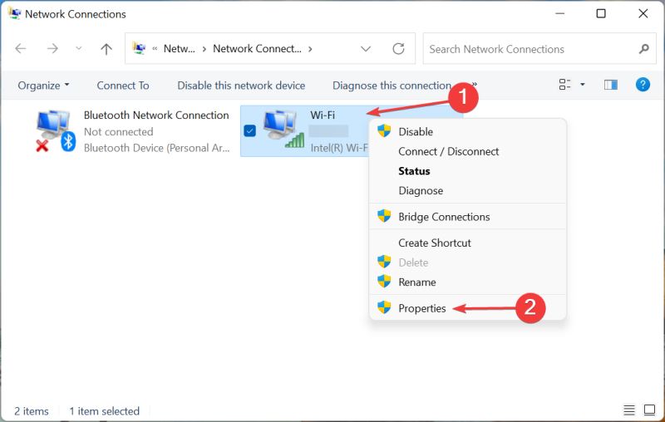
Task: Click the Up one level arrow
Action: tap(106, 49)
